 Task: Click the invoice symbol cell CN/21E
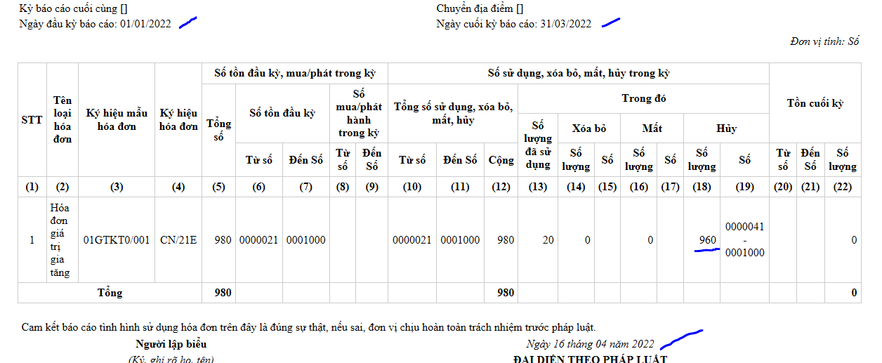click(x=178, y=240)
